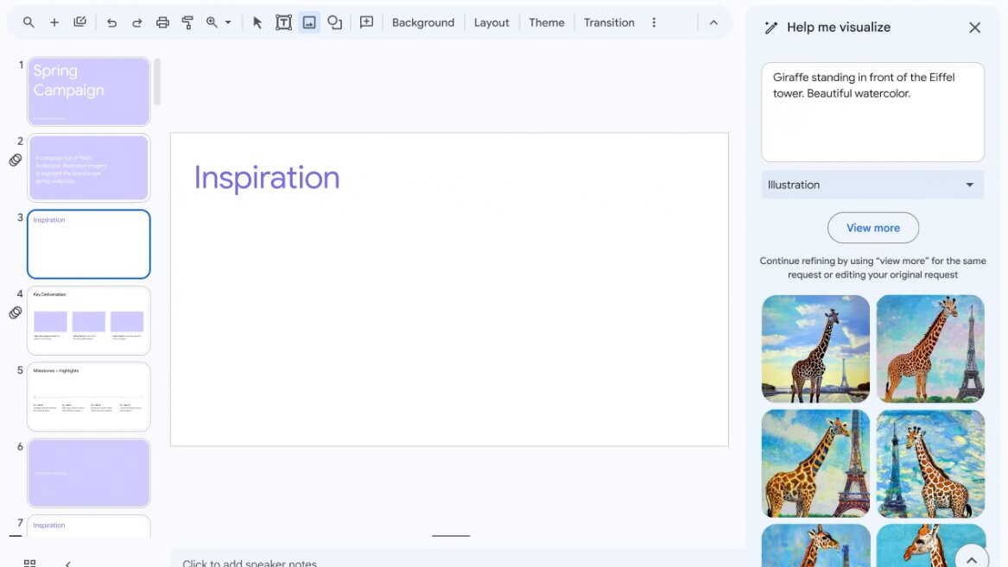The image size is (1008, 567).
Task: Print the presentation using printer icon
Action: pyautogui.click(x=162, y=22)
